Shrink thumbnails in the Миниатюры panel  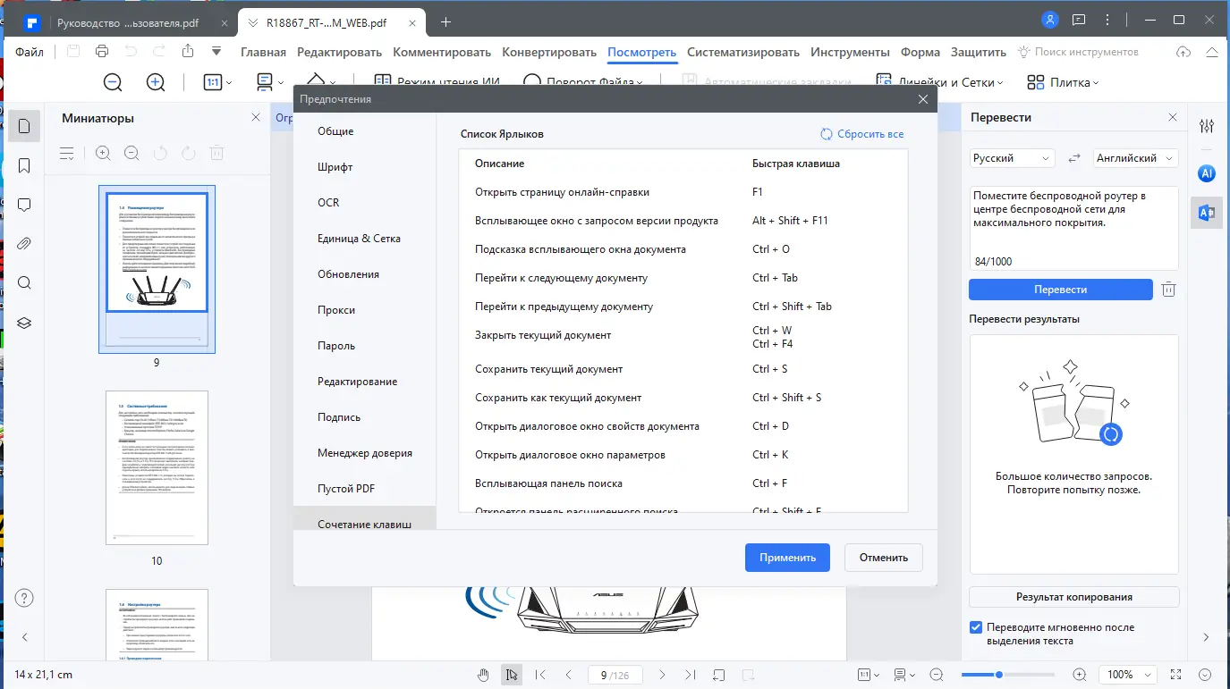pyautogui.click(x=131, y=153)
